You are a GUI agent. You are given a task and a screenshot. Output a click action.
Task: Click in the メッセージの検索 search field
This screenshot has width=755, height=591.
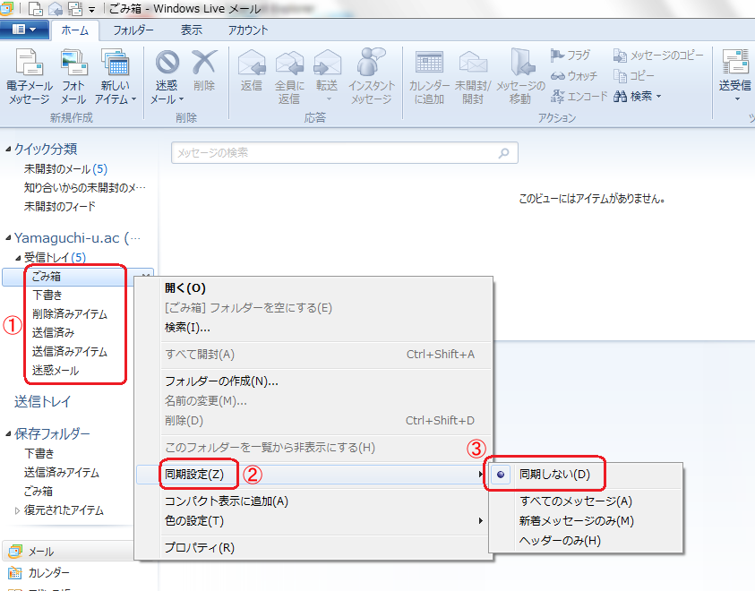(344, 153)
